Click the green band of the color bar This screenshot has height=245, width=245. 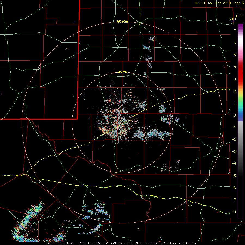click(240, 101)
